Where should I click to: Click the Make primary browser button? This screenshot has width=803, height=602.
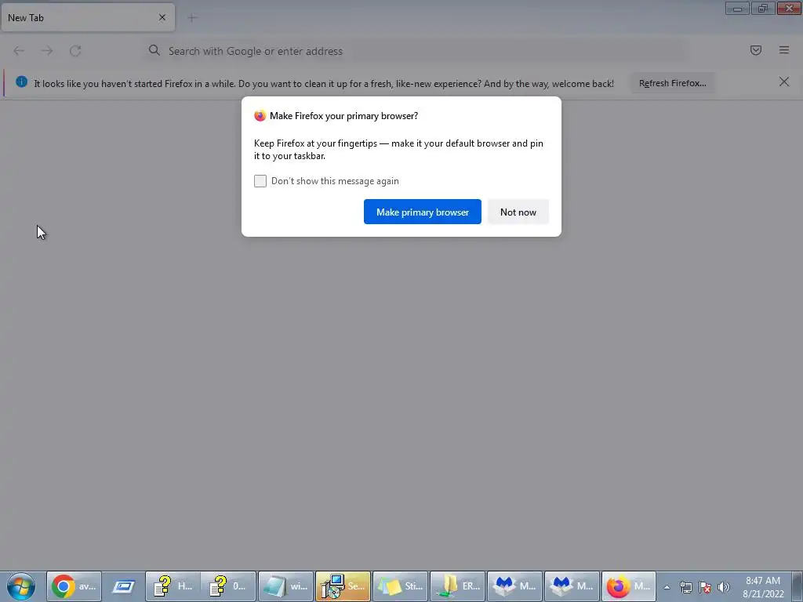click(x=423, y=212)
